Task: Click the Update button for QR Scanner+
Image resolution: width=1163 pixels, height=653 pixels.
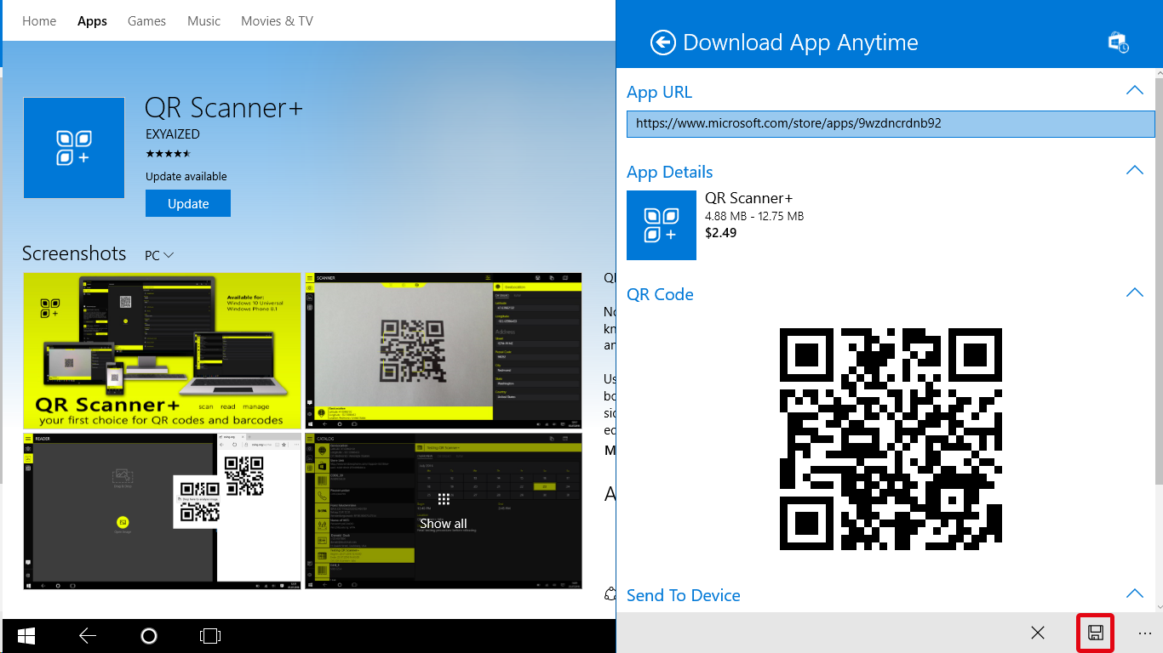Action: point(188,204)
